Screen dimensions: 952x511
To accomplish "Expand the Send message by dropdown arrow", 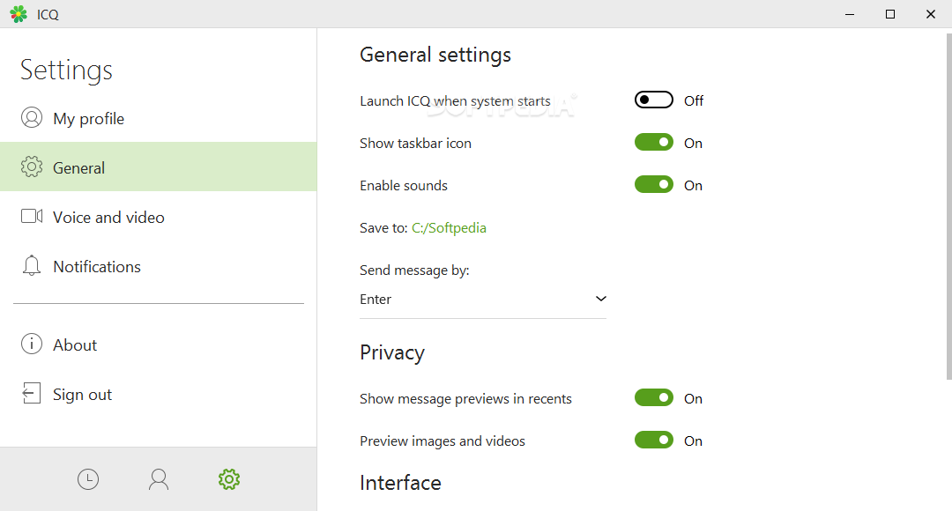I will (600, 299).
